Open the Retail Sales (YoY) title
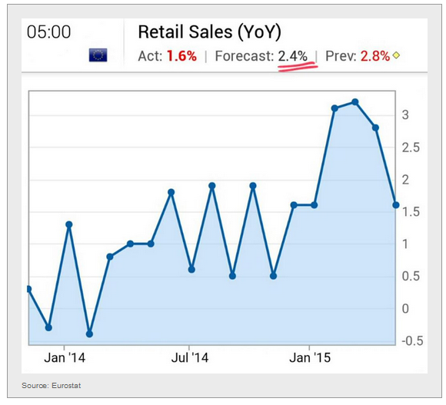 (x=209, y=32)
